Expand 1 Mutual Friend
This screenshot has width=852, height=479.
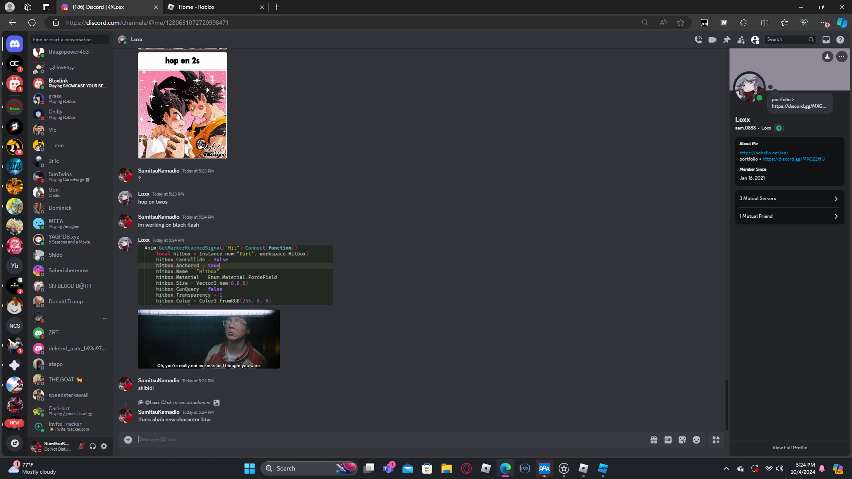(x=789, y=216)
